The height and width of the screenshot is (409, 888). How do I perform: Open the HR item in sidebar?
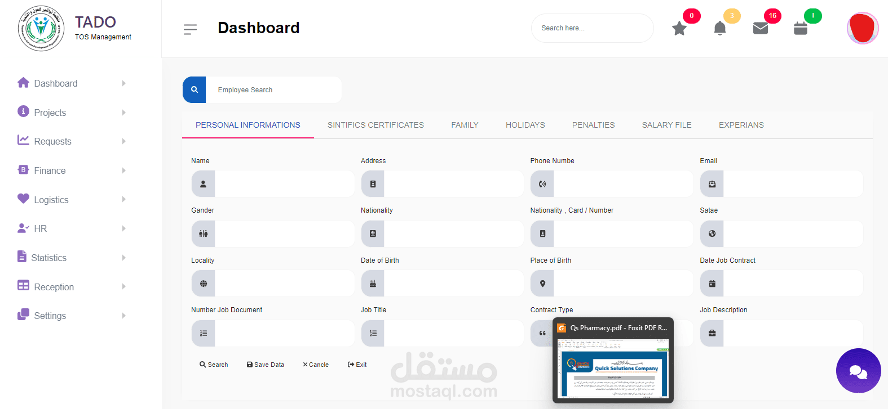tap(40, 228)
